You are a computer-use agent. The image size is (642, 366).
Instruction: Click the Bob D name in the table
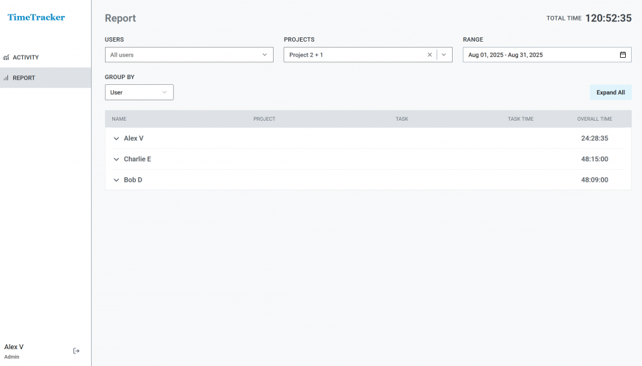click(133, 180)
